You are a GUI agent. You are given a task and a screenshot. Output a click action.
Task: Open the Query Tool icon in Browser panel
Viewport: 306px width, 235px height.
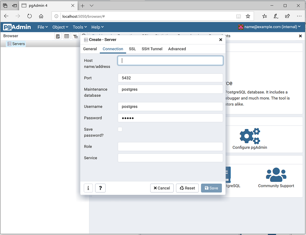coord(58,36)
